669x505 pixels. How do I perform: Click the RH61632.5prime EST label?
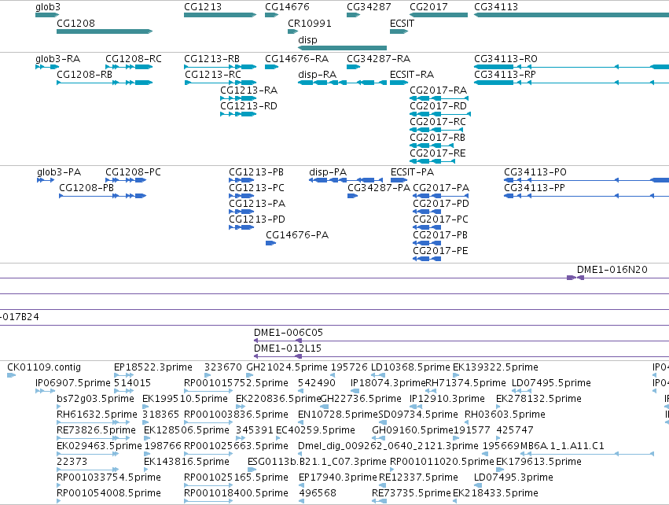click(97, 414)
